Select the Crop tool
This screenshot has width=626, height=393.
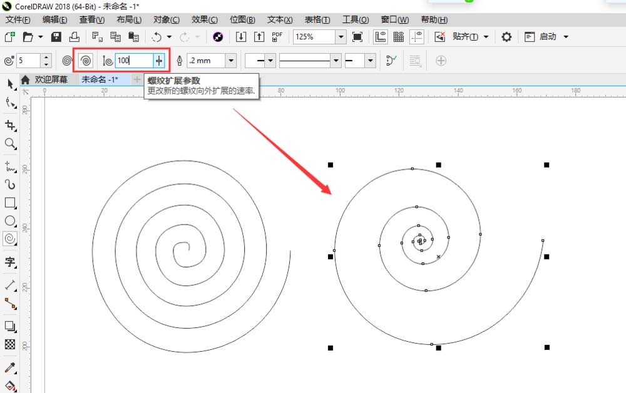(10, 125)
